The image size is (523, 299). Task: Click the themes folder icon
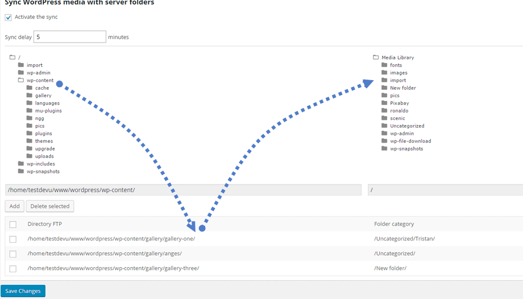point(30,141)
